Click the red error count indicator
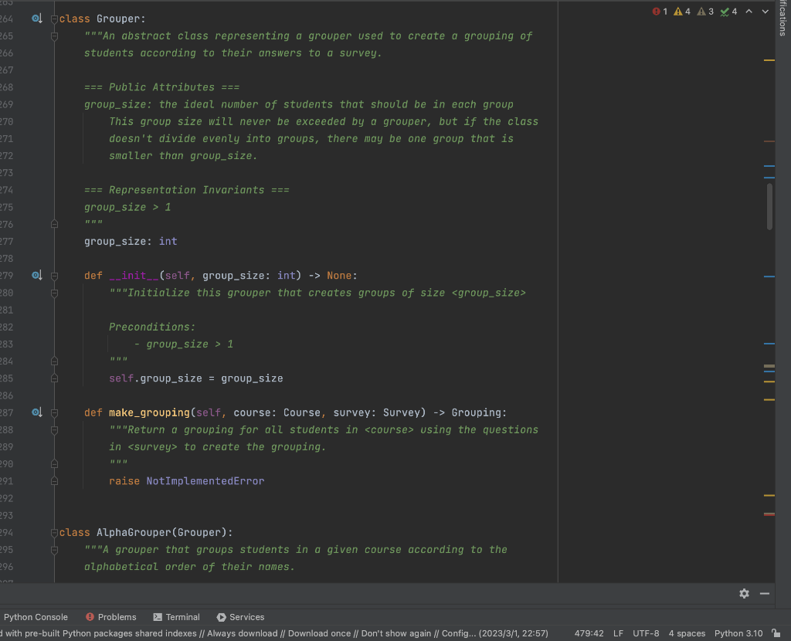Viewport: 791px width, 641px height. (x=660, y=12)
